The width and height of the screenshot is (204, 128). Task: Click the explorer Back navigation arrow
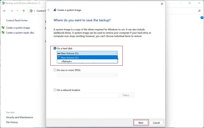[5, 11]
